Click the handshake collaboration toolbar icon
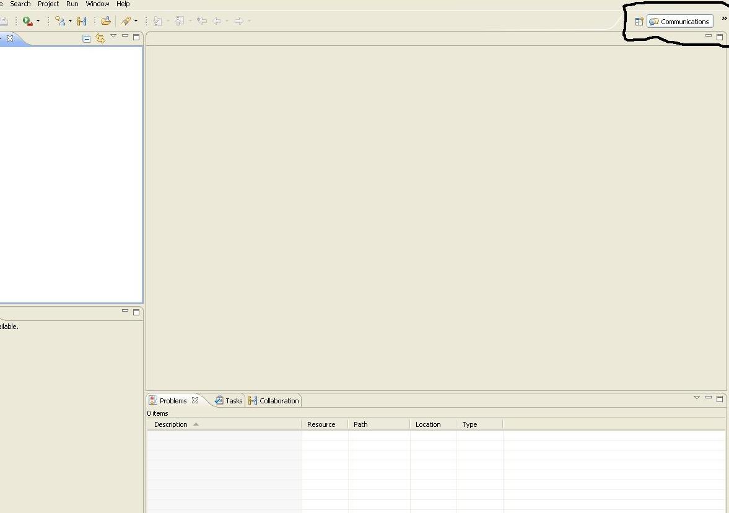The width and height of the screenshot is (729, 513). pyautogui.click(x=82, y=21)
